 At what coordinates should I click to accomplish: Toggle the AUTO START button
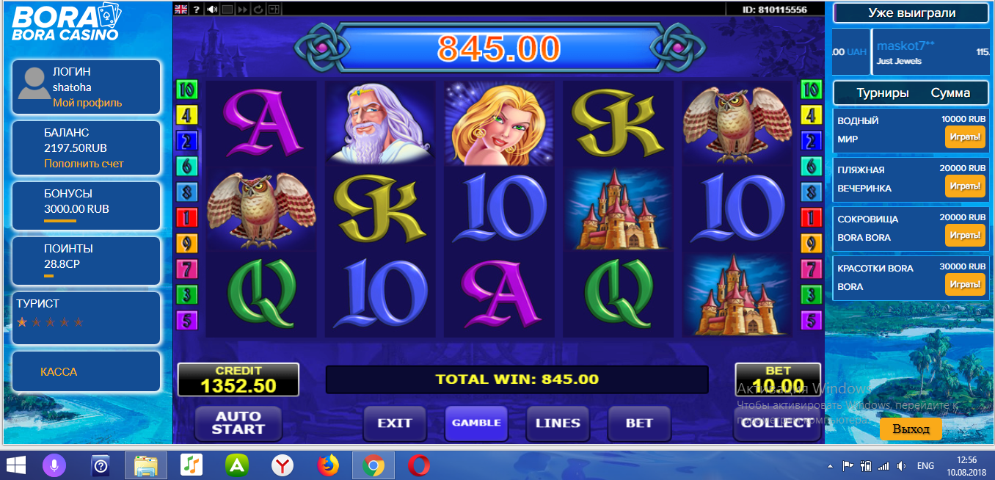[x=238, y=423]
